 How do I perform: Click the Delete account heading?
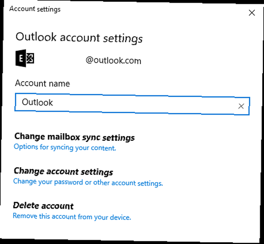click(43, 206)
